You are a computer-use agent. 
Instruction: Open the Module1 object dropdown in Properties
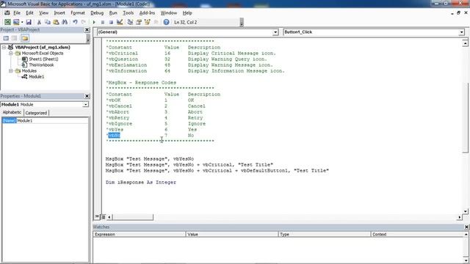[85, 104]
